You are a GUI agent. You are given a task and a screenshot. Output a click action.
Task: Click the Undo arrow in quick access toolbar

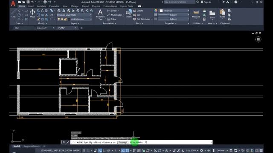tap(32, 2)
